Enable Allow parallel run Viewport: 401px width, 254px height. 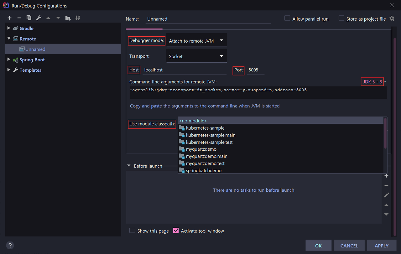pos(287,18)
